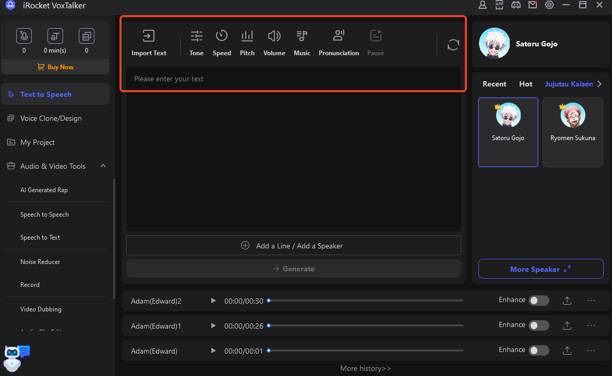Image resolution: width=612 pixels, height=376 pixels.
Task: Click the Import Text icon
Action: coord(148,36)
